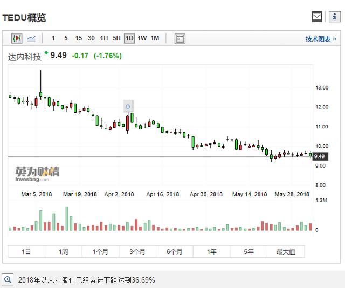Click the May 28, 2018 date label
The image size is (345, 288).
[292, 194]
